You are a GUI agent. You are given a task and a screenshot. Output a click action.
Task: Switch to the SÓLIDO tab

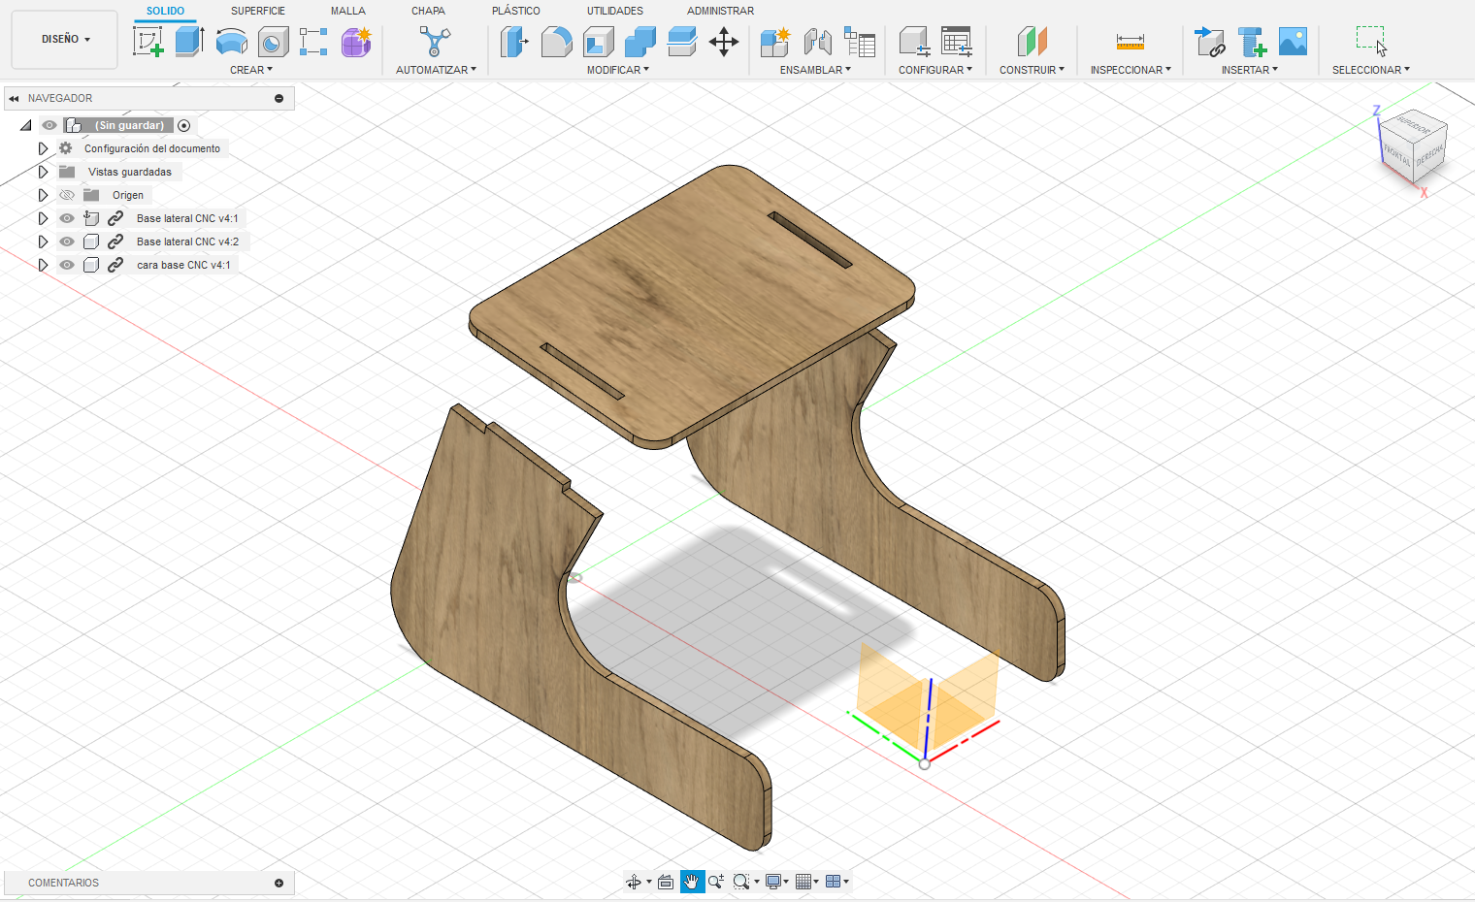(x=165, y=11)
